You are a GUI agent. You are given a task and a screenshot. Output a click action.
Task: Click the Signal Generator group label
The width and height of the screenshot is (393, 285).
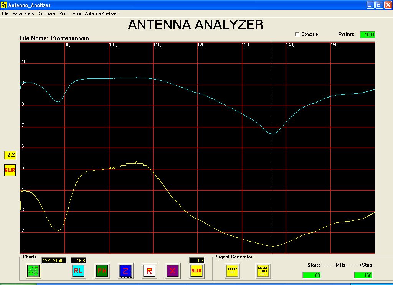pos(234,257)
